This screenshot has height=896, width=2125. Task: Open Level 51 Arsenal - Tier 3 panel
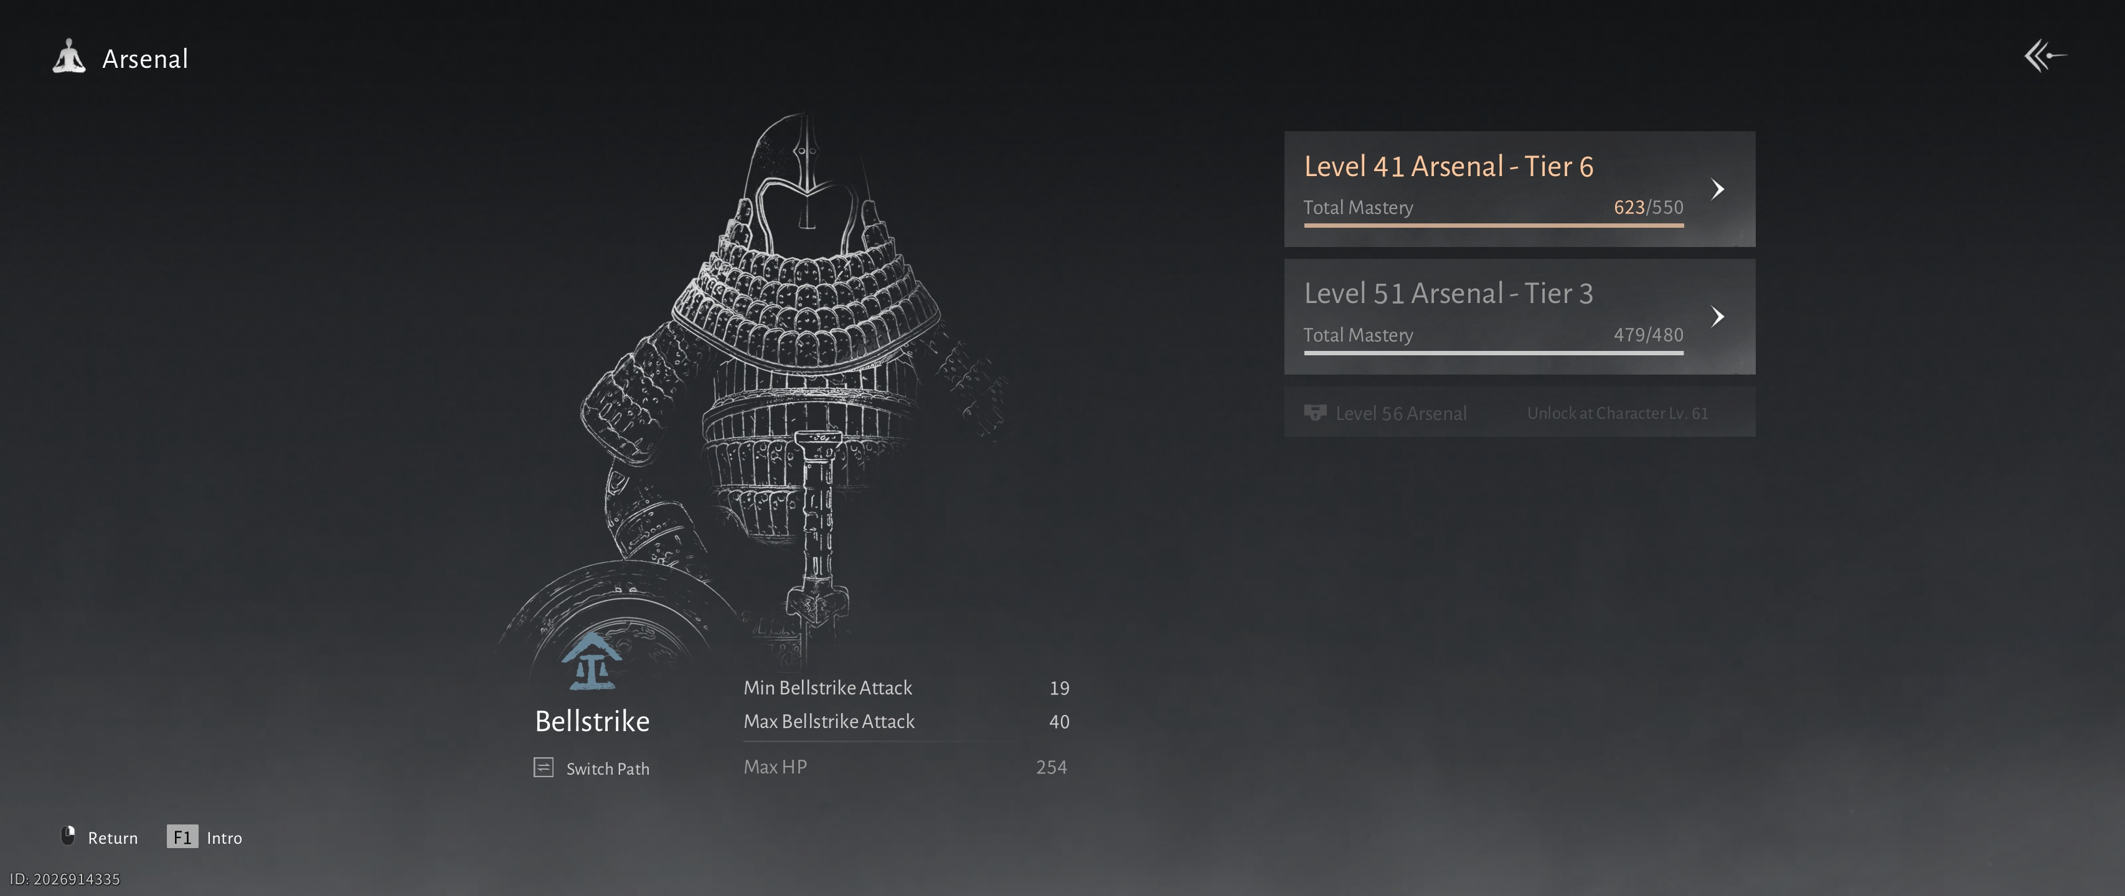click(x=1520, y=317)
